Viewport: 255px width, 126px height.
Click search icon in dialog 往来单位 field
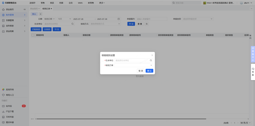point(151,61)
